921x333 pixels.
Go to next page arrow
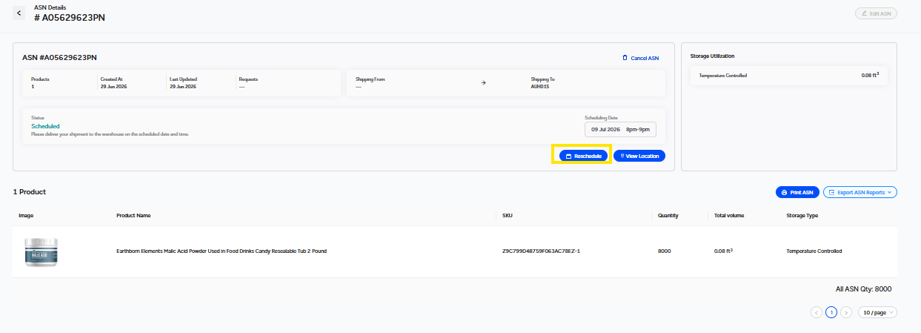(846, 312)
